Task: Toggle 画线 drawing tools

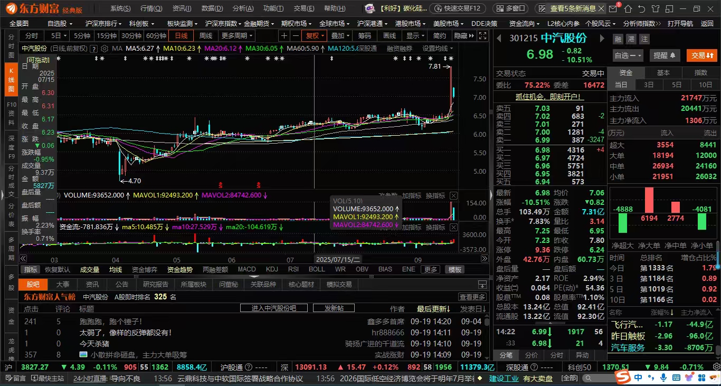Action: [390, 35]
